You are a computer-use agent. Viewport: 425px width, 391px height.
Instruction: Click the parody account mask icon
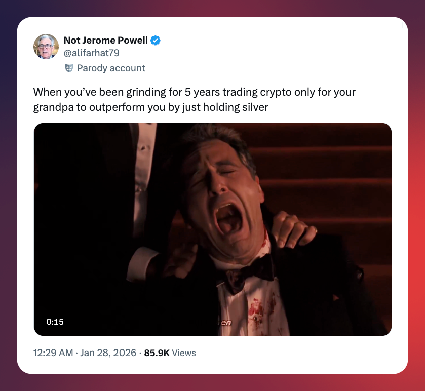[69, 68]
